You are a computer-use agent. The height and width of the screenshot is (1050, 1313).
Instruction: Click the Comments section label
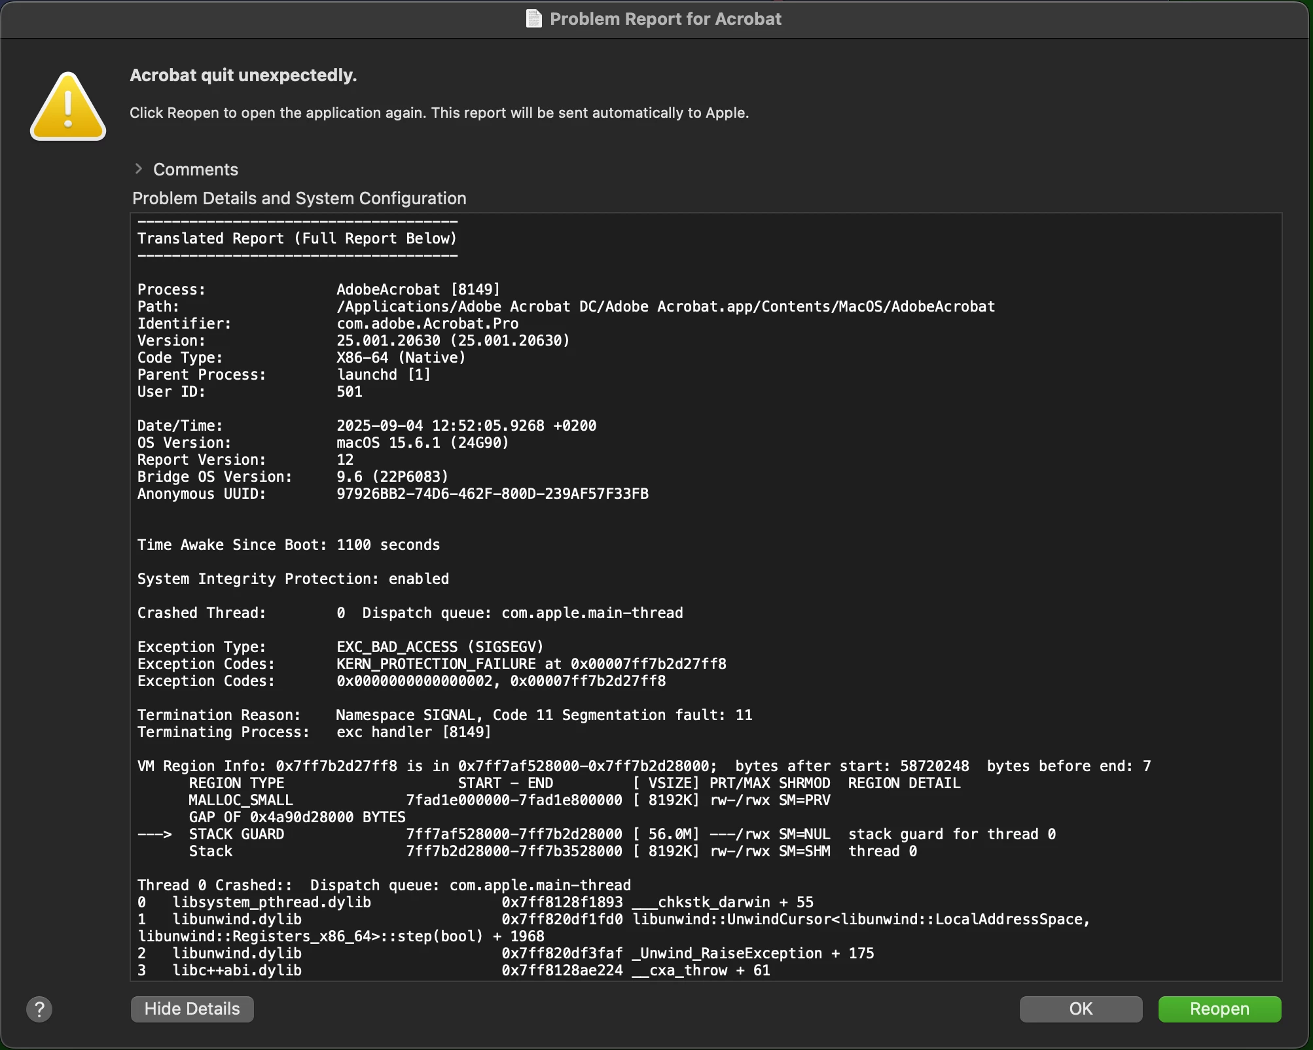coord(195,170)
